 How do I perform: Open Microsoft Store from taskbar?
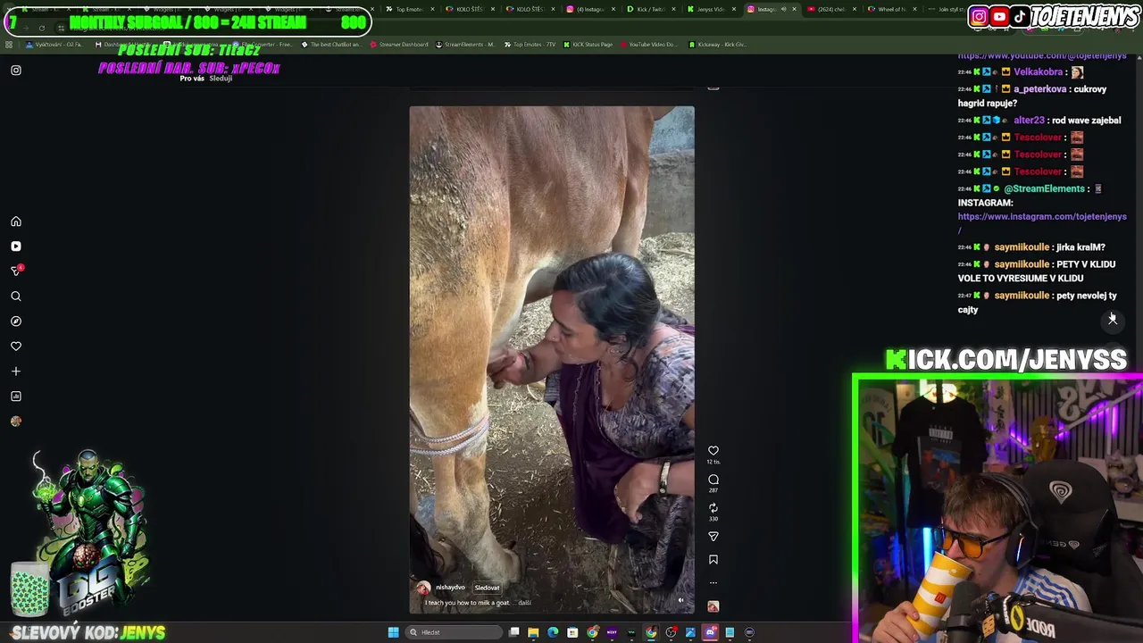click(572, 632)
